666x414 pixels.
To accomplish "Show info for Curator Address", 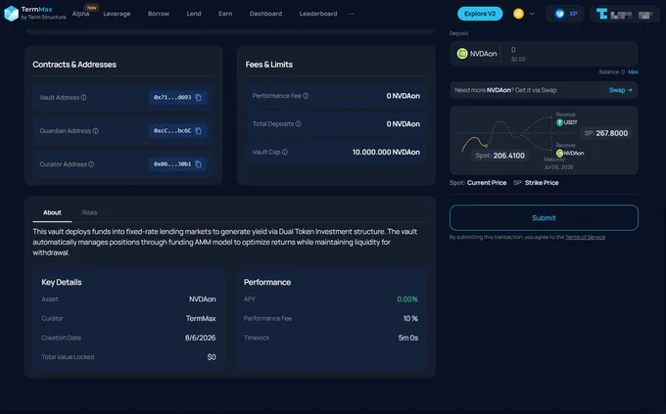I will coord(91,164).
